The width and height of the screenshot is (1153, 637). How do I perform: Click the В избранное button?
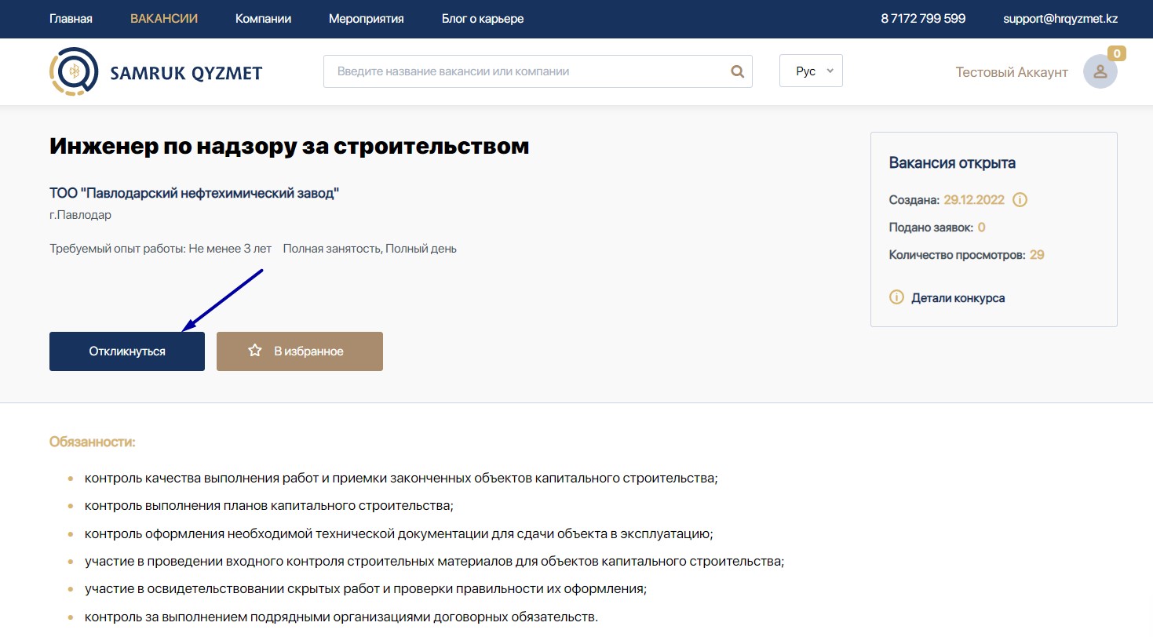(x=300, y=351)
